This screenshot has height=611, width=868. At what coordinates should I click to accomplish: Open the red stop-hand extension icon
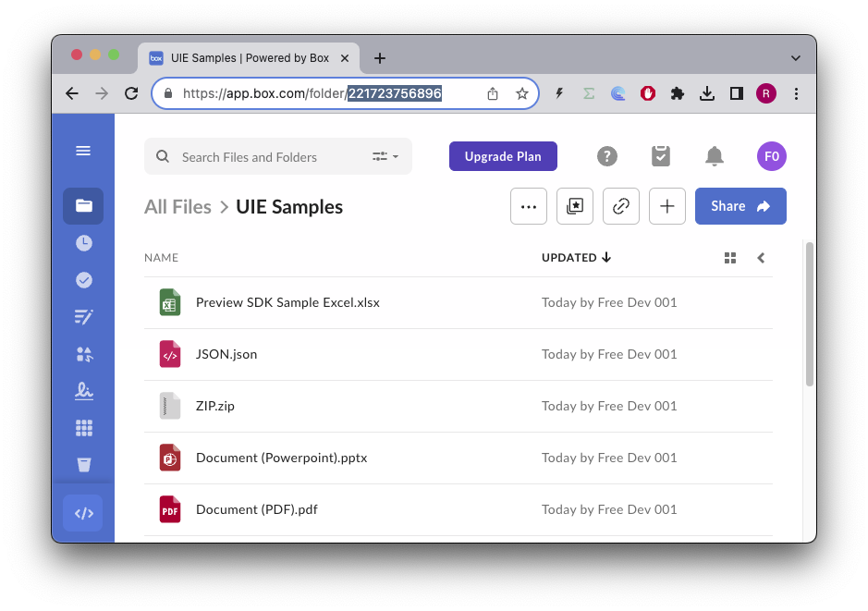point(648,93)
